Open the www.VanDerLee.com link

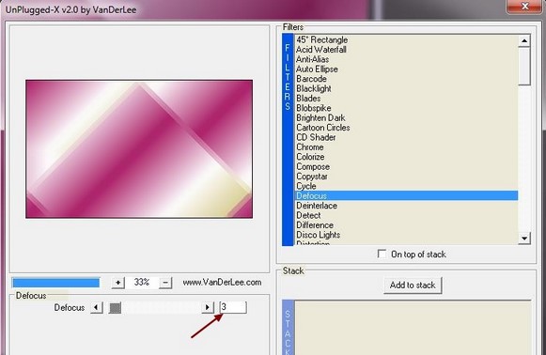[x=222, y=283]
